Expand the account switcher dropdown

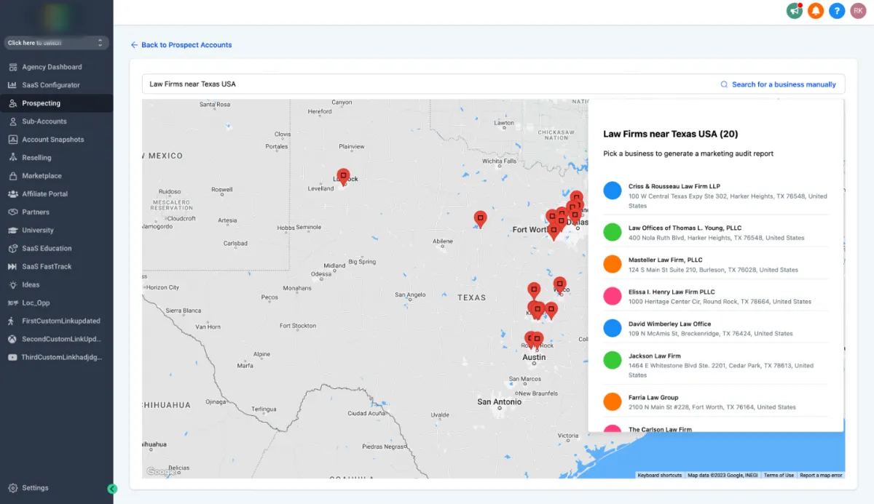click(56, 43)
